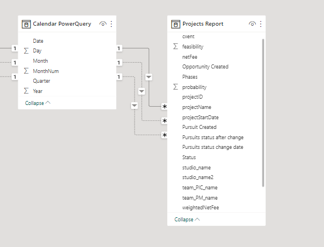Viewport: 324px width, 247px height.
Task: Click the sigma icon beside probability
Action: [x=175, y=87]
